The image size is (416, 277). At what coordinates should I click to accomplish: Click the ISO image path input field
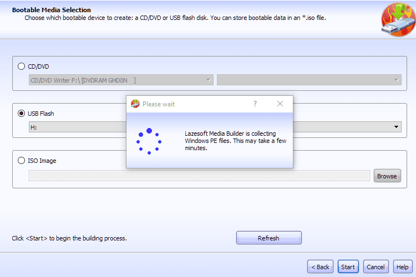pos(199,176)
